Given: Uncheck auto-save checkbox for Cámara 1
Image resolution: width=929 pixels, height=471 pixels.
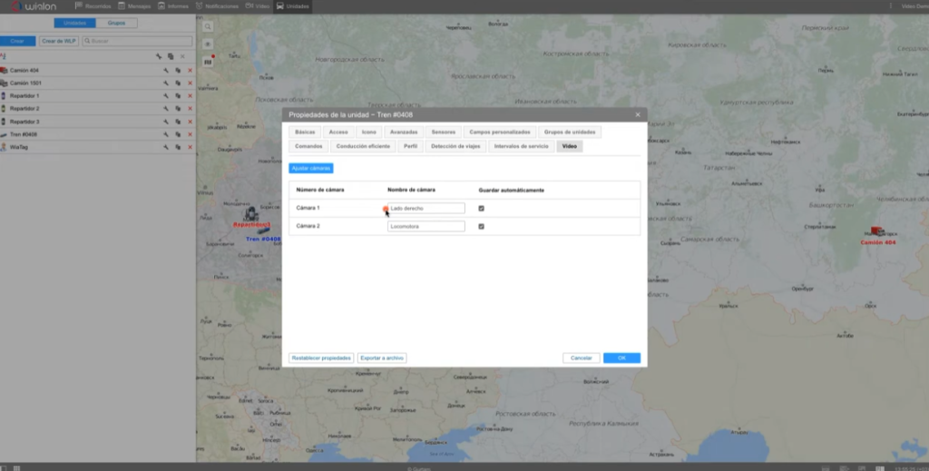Looking at the screenshot, I should (x=482, y=208).
